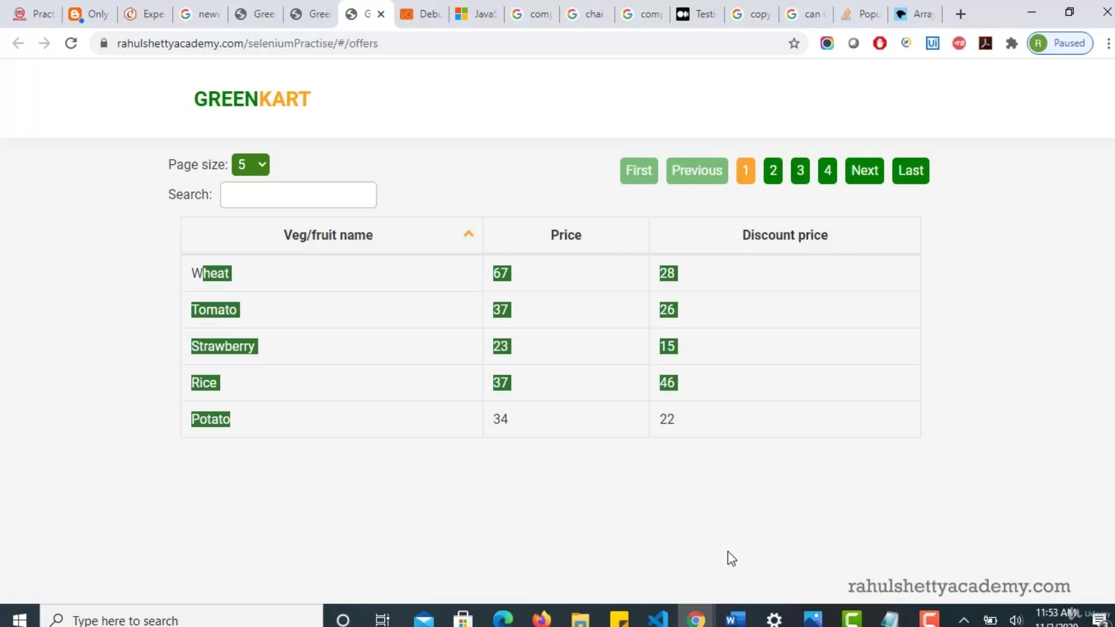The height and width of the screenshot is (627, 1115).
Task: Show hidden system tray icons chevron
Action: coord(963,619)
